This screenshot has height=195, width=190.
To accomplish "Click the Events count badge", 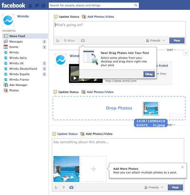I will 44,47.
